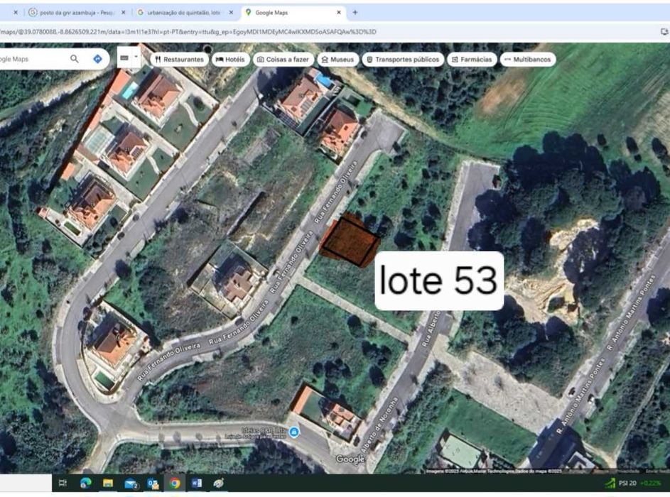Open Task View on the taskbar
Viewport: 670px width, 497px height.
63,484
